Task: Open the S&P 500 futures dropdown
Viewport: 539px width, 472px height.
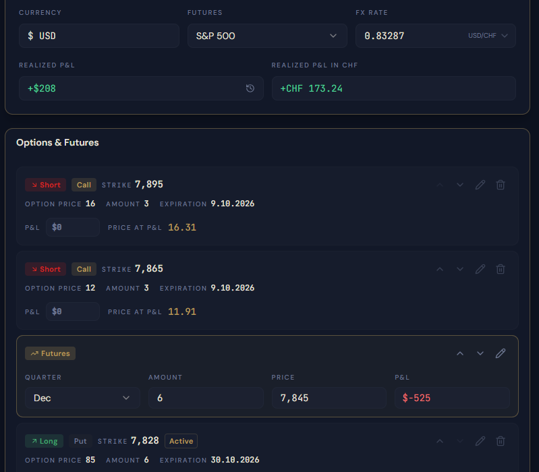Action: (x=267, y=36)
